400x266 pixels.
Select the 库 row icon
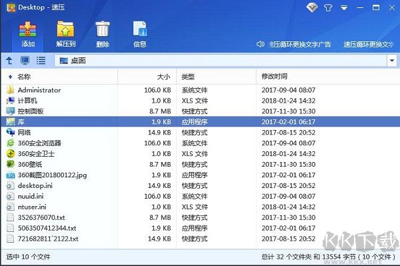pos(10,121)
